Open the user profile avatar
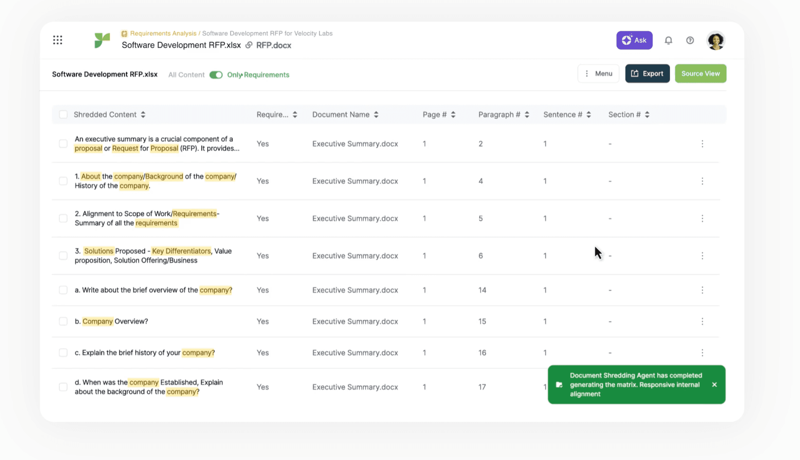Image resolution: width=800 pixels, height=460 pixels. tap(715, 40)
